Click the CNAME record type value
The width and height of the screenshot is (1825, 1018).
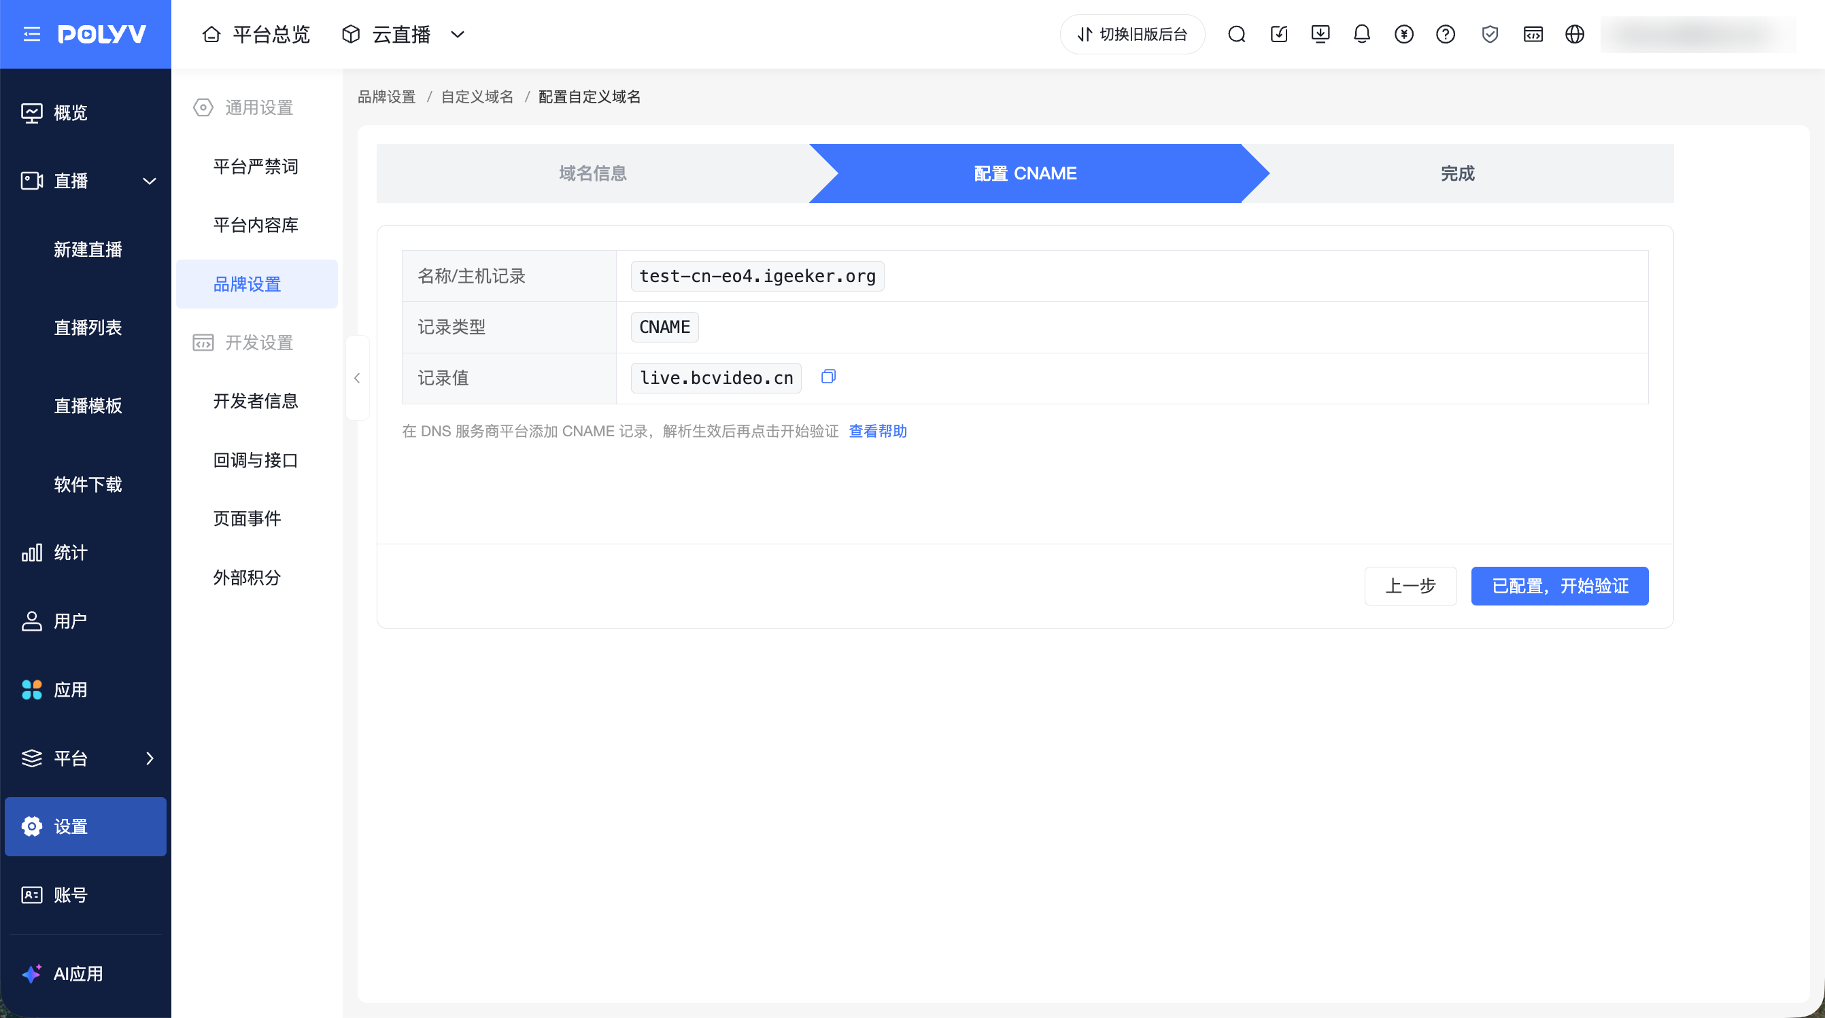pos(664,327)
